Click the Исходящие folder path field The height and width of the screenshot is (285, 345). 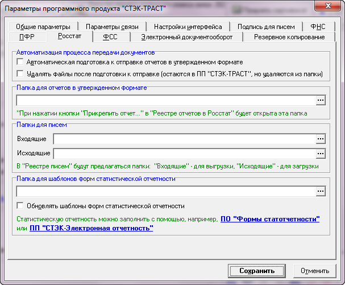(x=185, y=154)
